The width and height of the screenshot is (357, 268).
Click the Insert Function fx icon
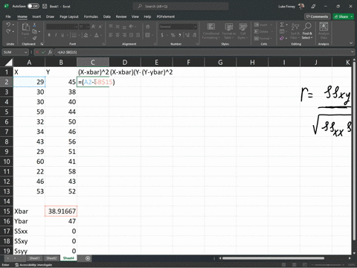[x=50, y=52]
